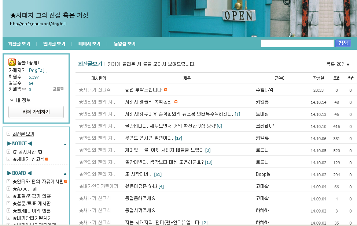Open the 프로필 link
This screenshot has width=357, height=226.
pyautogui.click(x=58, y=89)
